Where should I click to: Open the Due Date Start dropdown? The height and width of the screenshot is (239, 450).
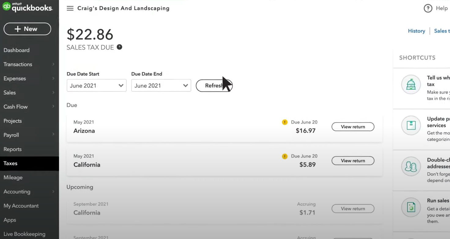pyautogui.click(x=96, y=85)
